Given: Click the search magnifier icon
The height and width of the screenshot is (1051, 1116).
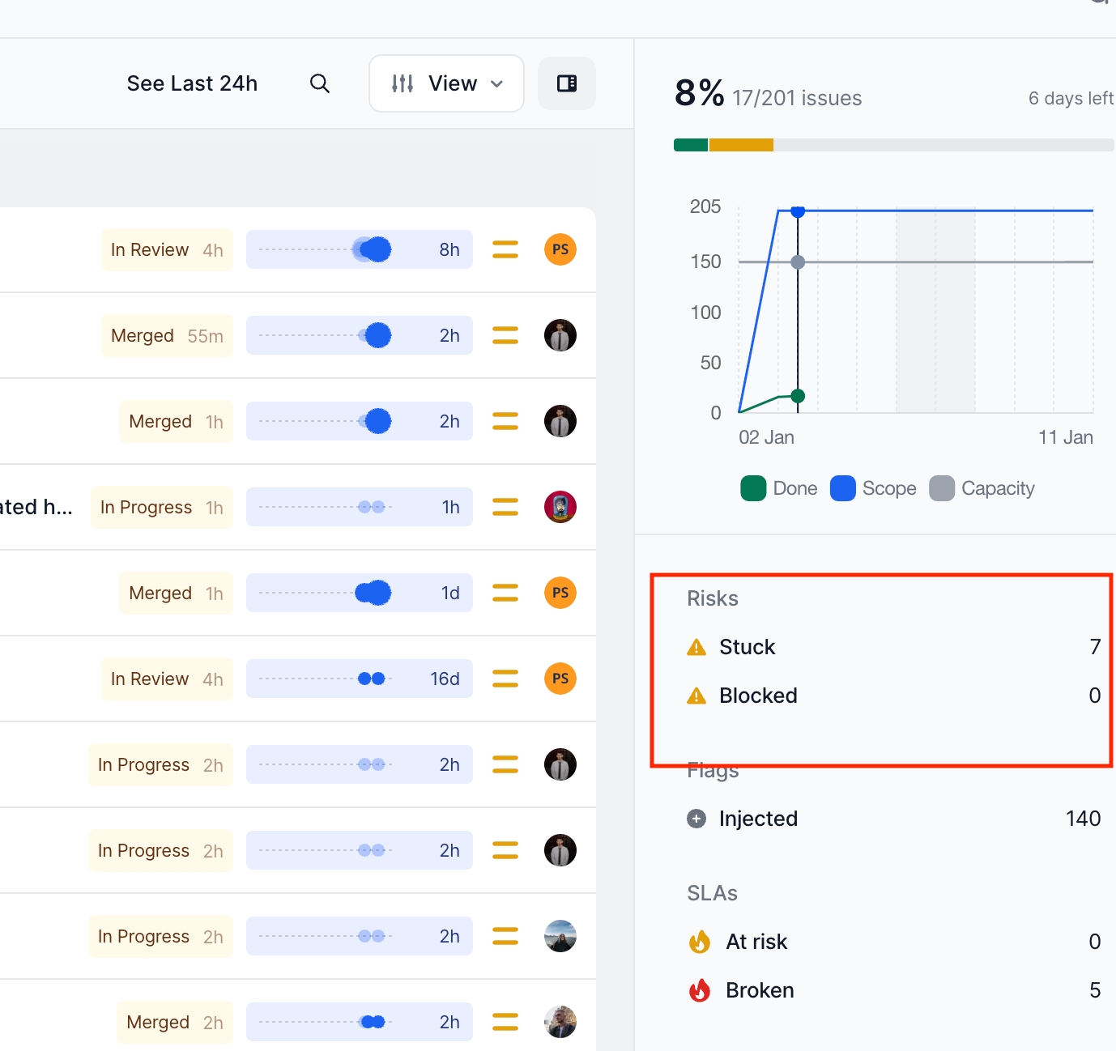Looking at the screenshot, I should (x=320, y=83).
